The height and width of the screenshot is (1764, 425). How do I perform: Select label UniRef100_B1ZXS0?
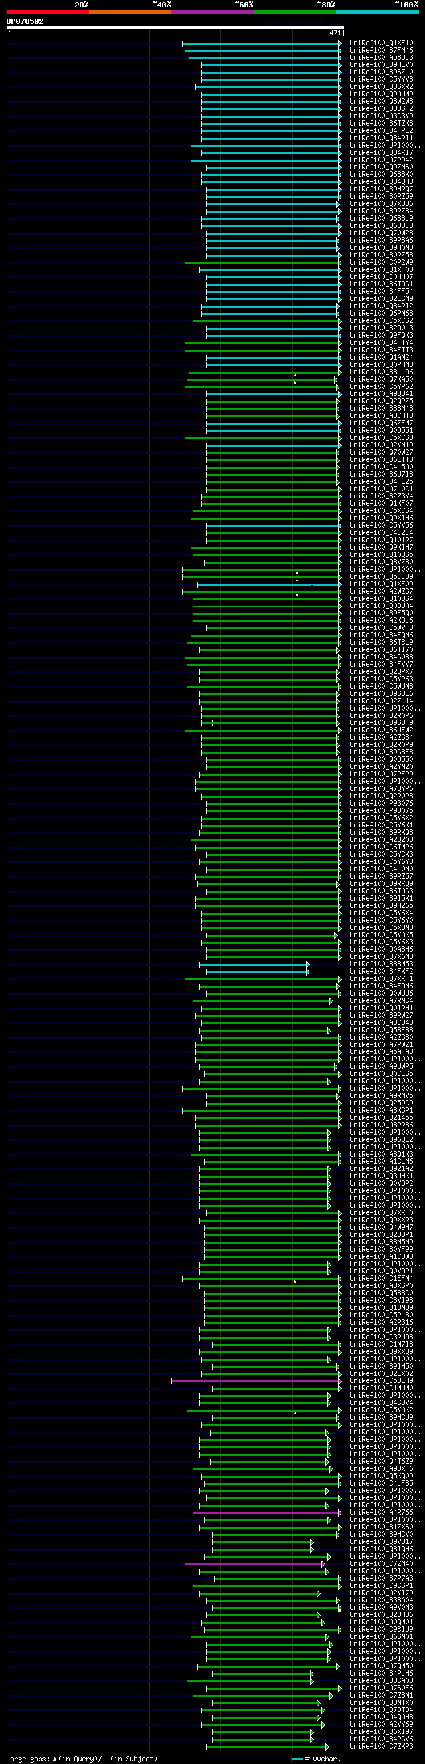click(x=381, y=1527)
